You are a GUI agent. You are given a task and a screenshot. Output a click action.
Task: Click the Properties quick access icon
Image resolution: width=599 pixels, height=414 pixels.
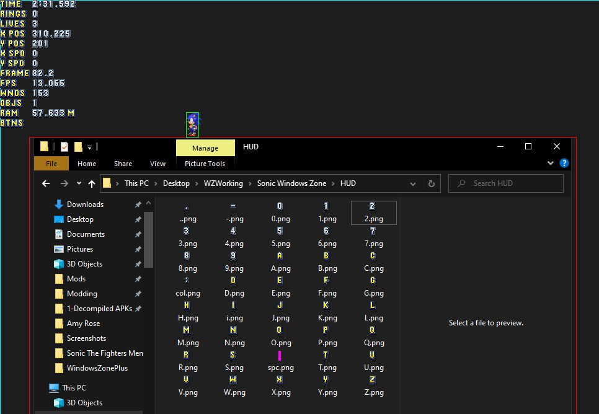coord(64,147)
